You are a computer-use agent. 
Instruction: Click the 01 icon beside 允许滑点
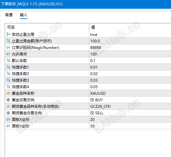8,54
